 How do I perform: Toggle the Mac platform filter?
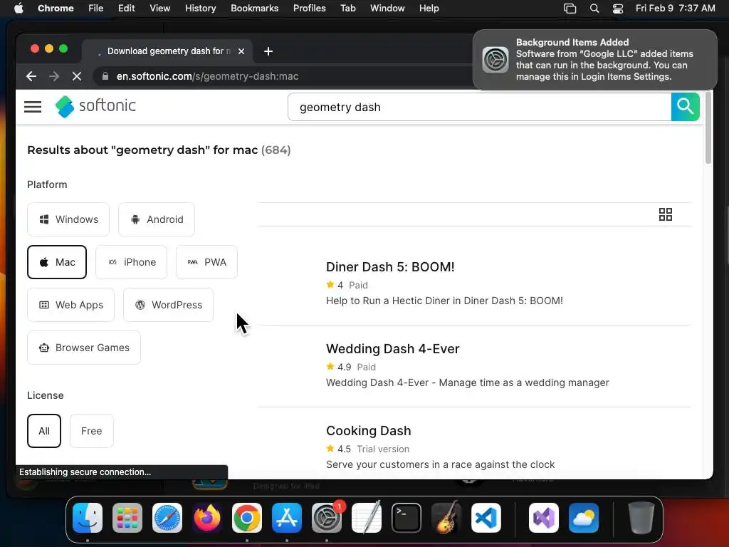tap(57, 262)
